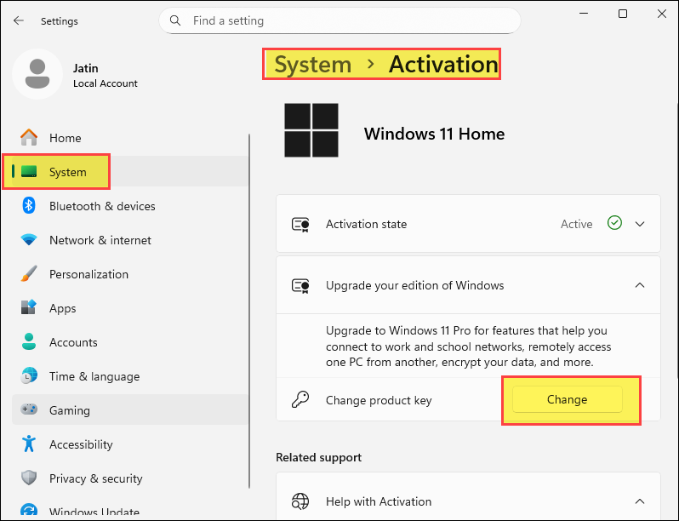Collapse Help with Activation section
The width and height of the screenshot is (679, 521).
(640, 501)
